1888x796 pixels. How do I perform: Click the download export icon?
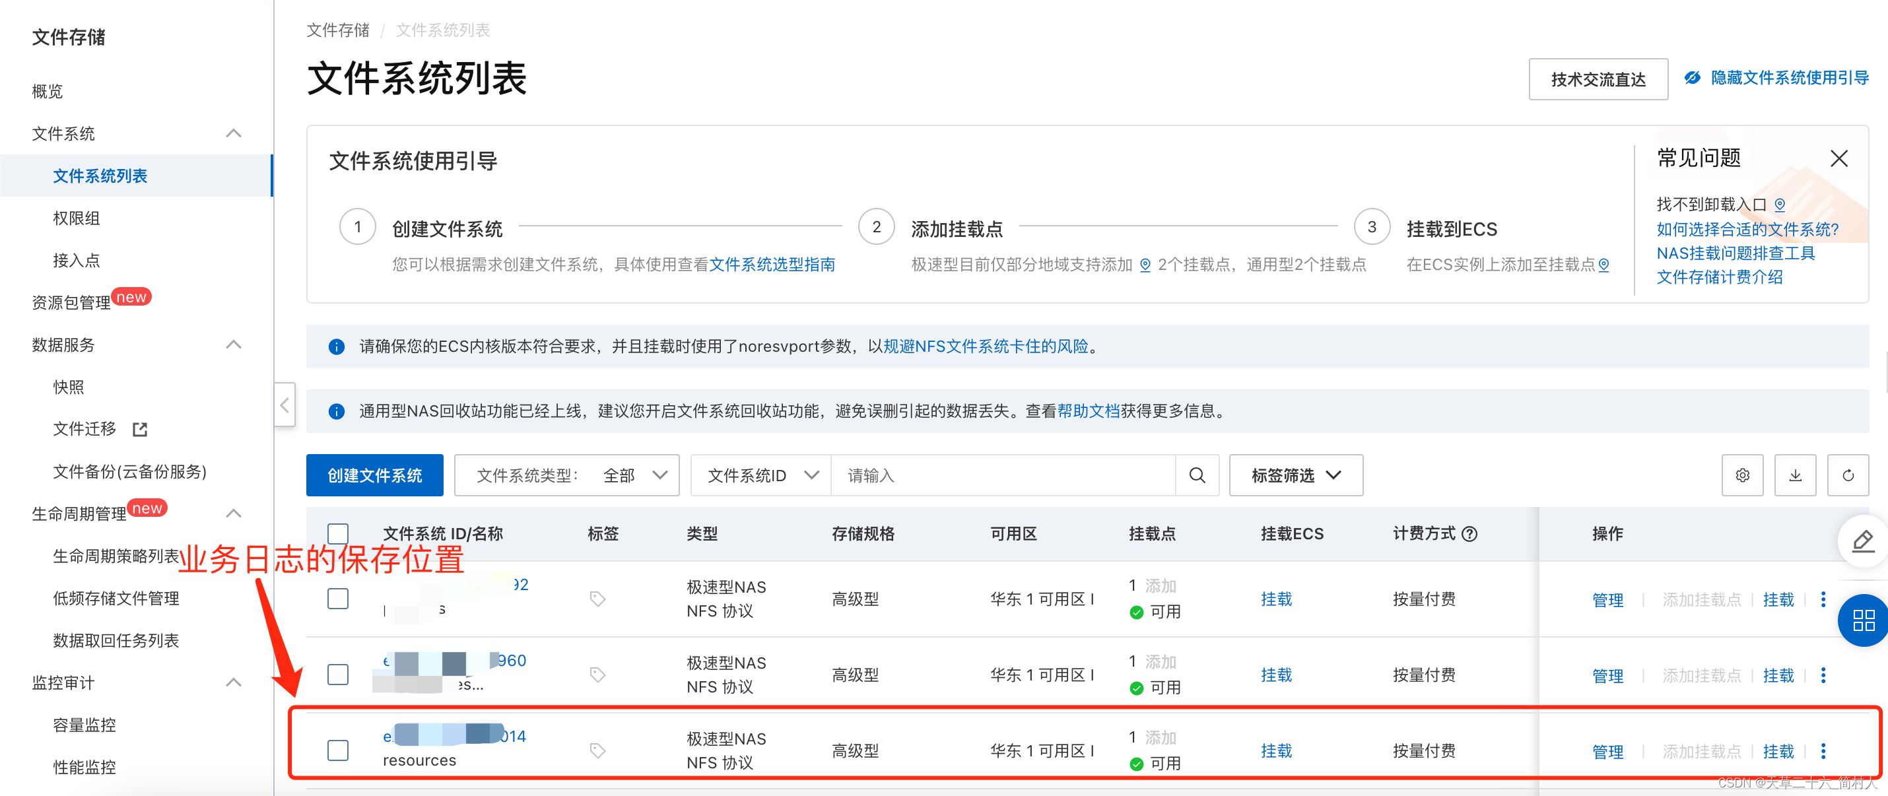(x=1795, y=475)
